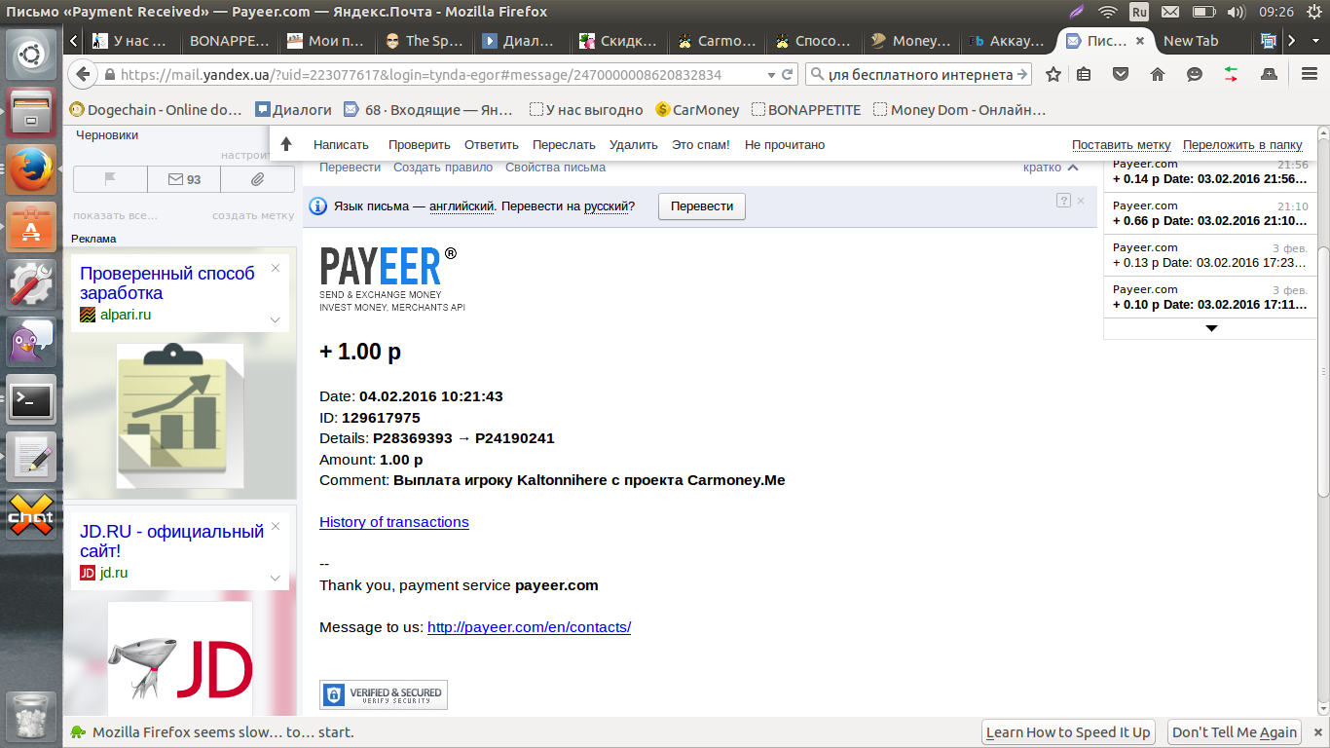The height and width of the screenshot is (748, 1330).
Task: Open Ubuntu Software Center launcher icon
Action: (x=31, y=227)
